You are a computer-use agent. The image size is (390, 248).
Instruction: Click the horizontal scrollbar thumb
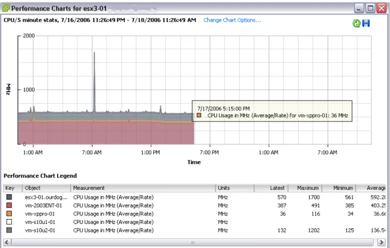tap(192, 242)
